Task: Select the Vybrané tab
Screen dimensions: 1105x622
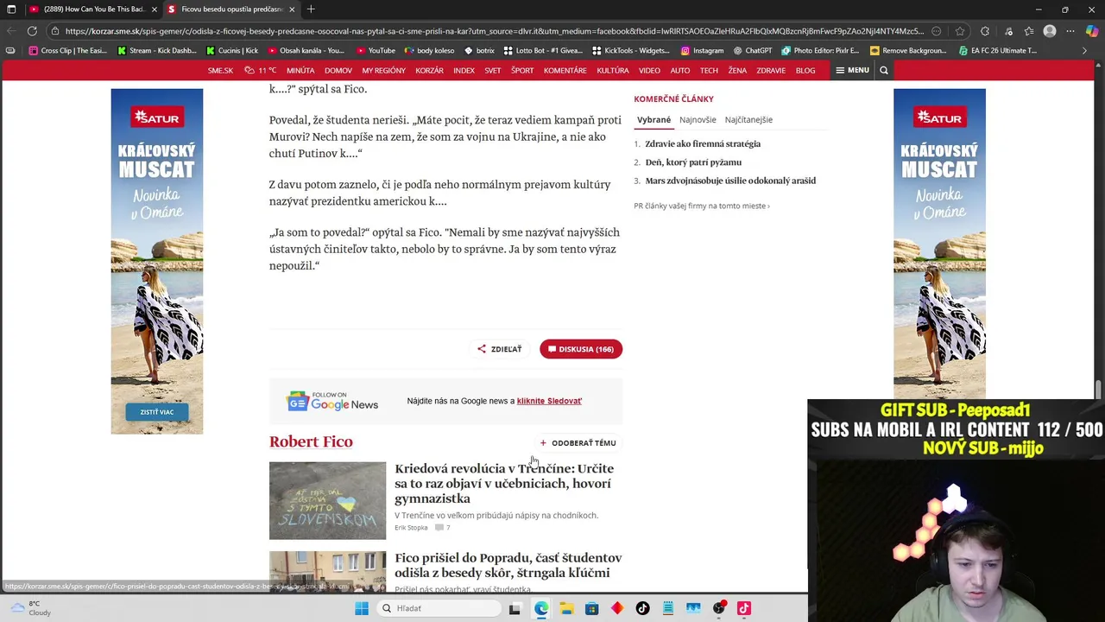Action: pyautogui.click(x=654, y=120)
